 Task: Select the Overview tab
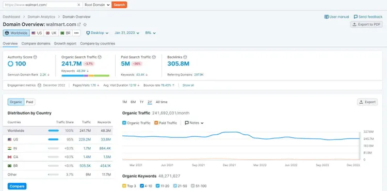10,43
